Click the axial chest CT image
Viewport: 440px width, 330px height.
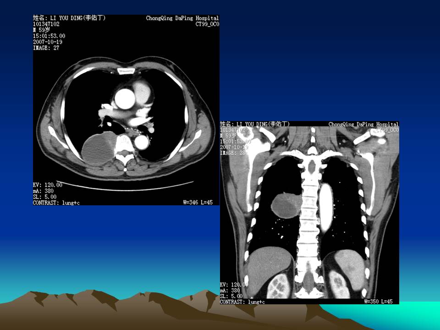point(126,110)
